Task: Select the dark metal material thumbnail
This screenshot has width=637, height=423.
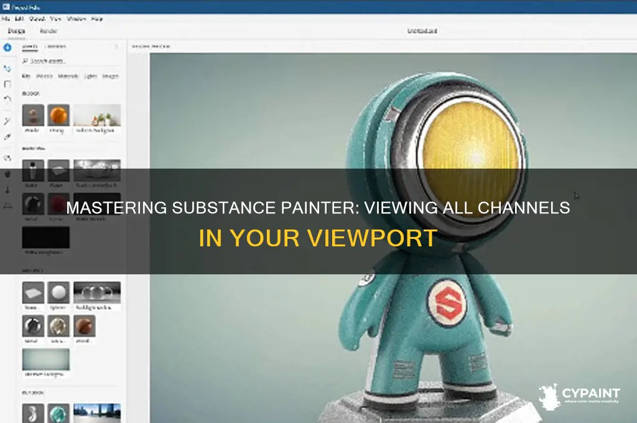Action: tap(33, 326)
